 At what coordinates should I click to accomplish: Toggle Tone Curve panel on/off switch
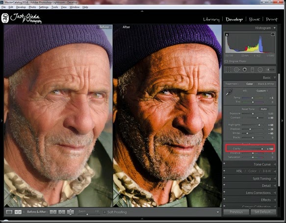click(224, 164)
